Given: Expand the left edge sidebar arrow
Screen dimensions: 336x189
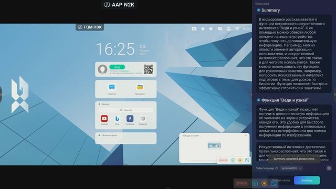Looking at the screenshot, I should (x=1, y=94).
